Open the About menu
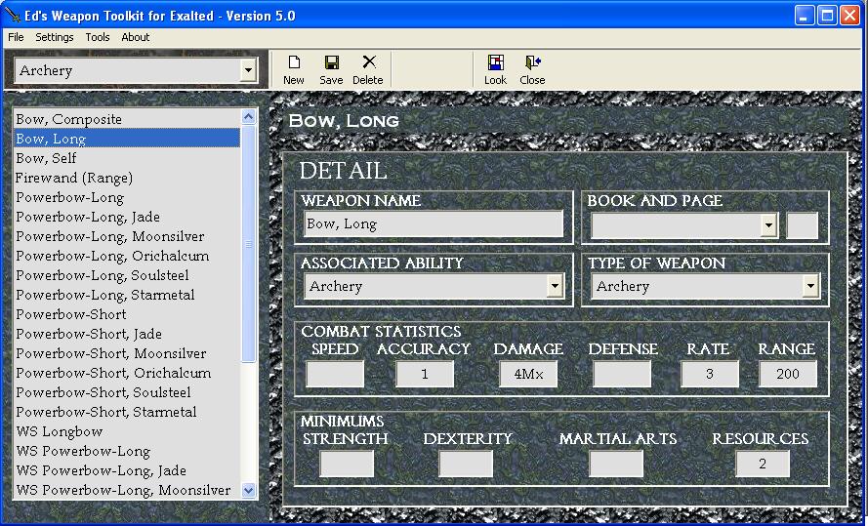The height and width of the screenshot is (526, 868). coord(136,37)
